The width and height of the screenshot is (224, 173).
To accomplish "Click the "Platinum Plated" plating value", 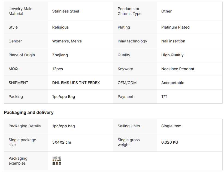I will coord(175,27).
